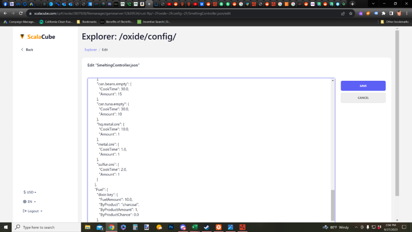
Task: Open the Campaign Manager bookmark
Action: pos(20,21)
